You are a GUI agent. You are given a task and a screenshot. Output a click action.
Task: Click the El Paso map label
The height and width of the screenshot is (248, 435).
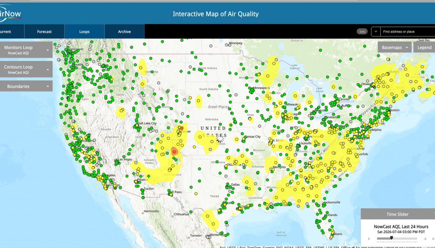[x=176, y=192]
